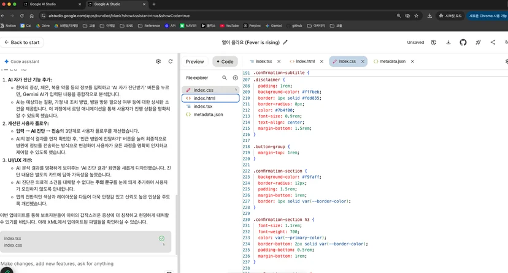Expand the 이메일 bookmark folder

(107, 26)
